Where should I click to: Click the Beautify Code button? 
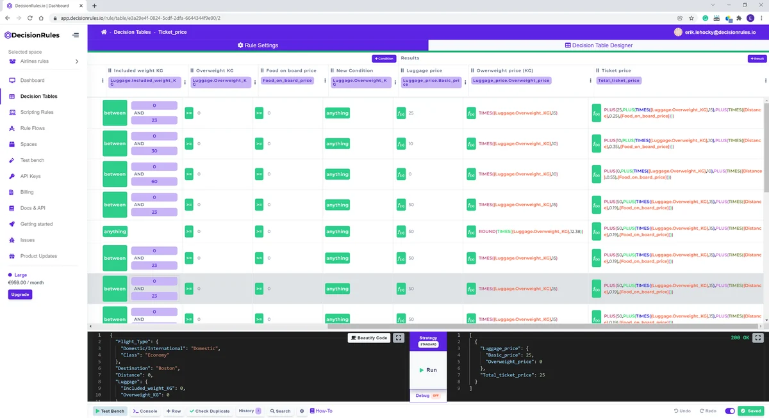[x=369, y=337]
